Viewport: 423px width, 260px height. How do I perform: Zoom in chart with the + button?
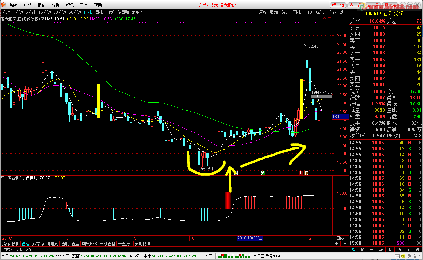coord(336,244)
